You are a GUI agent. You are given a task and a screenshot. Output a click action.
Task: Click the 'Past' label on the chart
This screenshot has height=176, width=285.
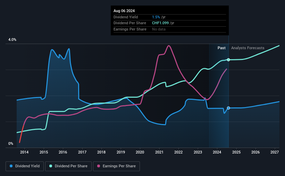click(x=221, y=48)
